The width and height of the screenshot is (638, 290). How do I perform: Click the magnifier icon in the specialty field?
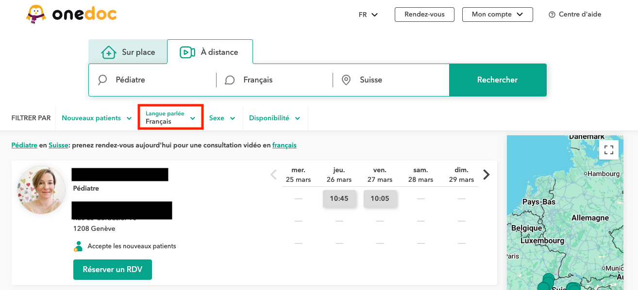pyautogui.click(x=102, y=80)
